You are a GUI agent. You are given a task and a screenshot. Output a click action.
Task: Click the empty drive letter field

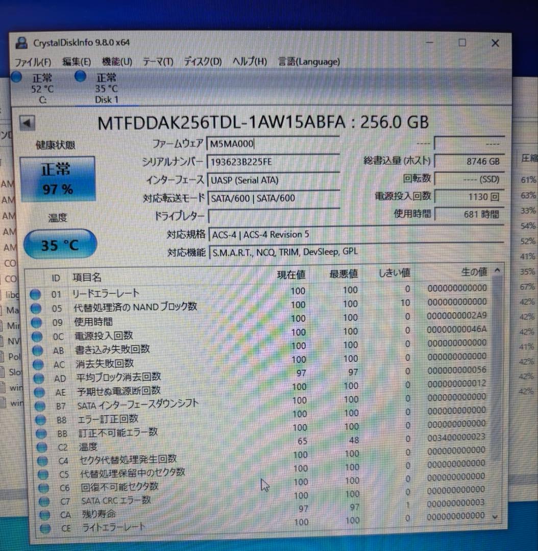pos(274,216)
